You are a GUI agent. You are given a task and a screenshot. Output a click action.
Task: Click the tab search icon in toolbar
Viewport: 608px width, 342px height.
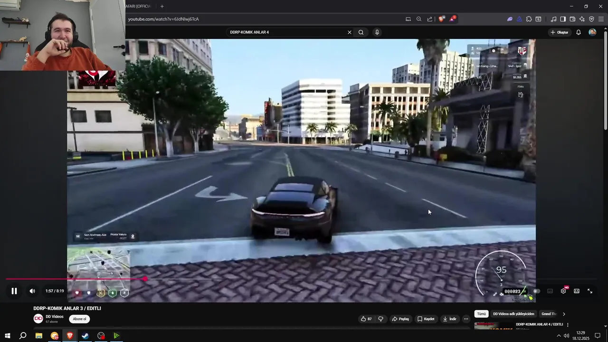pyautogui.click(x=538, y=19)
